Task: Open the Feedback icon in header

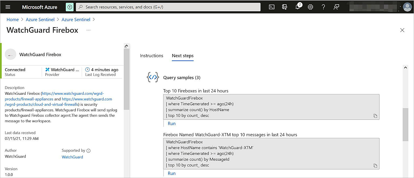Action: pyautogui.click(x=336, y=7)
